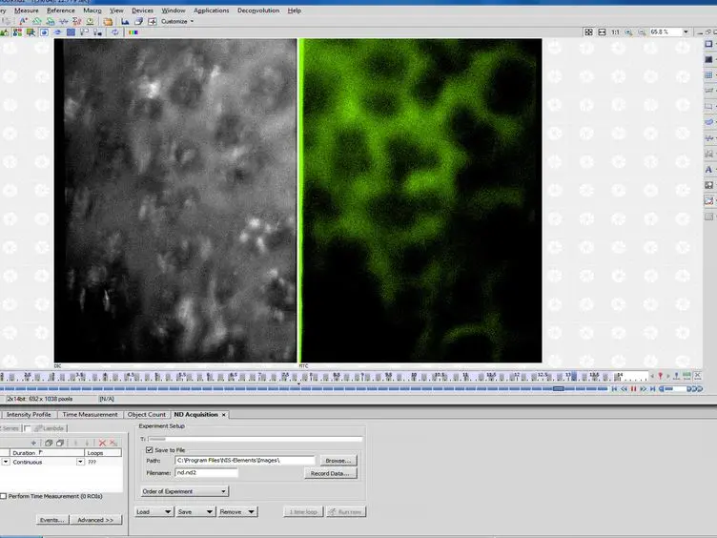Viewport: 717px width, 538px height.
Task: Click the blue ellipse ROI tool in right sidebar
Action: (x=708, y=122)
